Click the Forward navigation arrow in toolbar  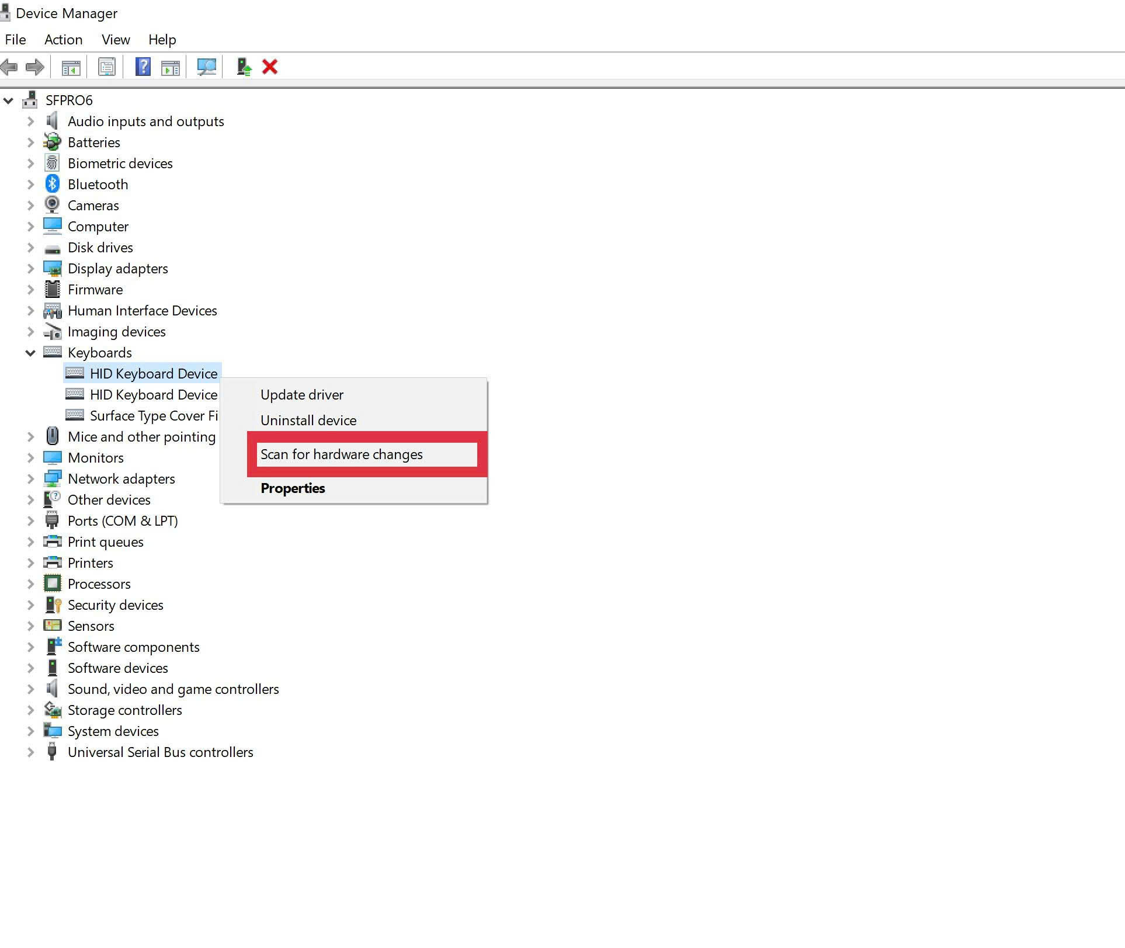(x=34, y=67)
